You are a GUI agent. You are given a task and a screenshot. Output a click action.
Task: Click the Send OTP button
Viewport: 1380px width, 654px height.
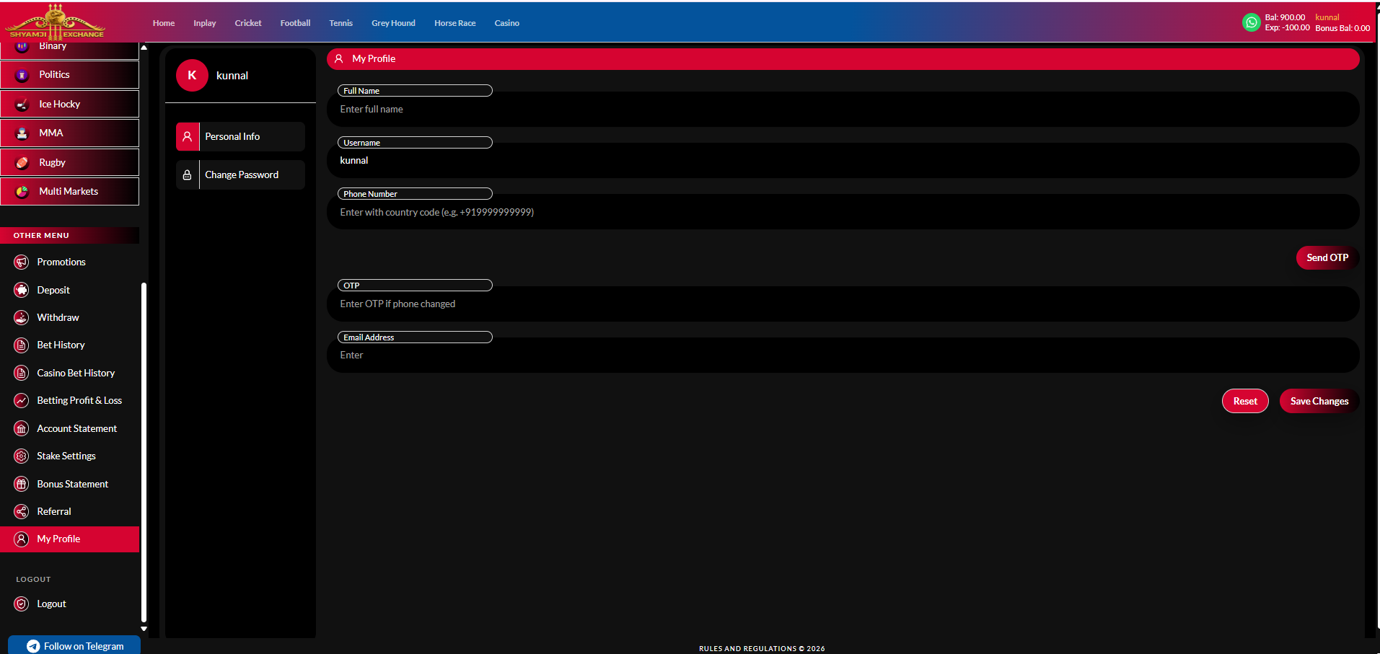point(1327,257)
